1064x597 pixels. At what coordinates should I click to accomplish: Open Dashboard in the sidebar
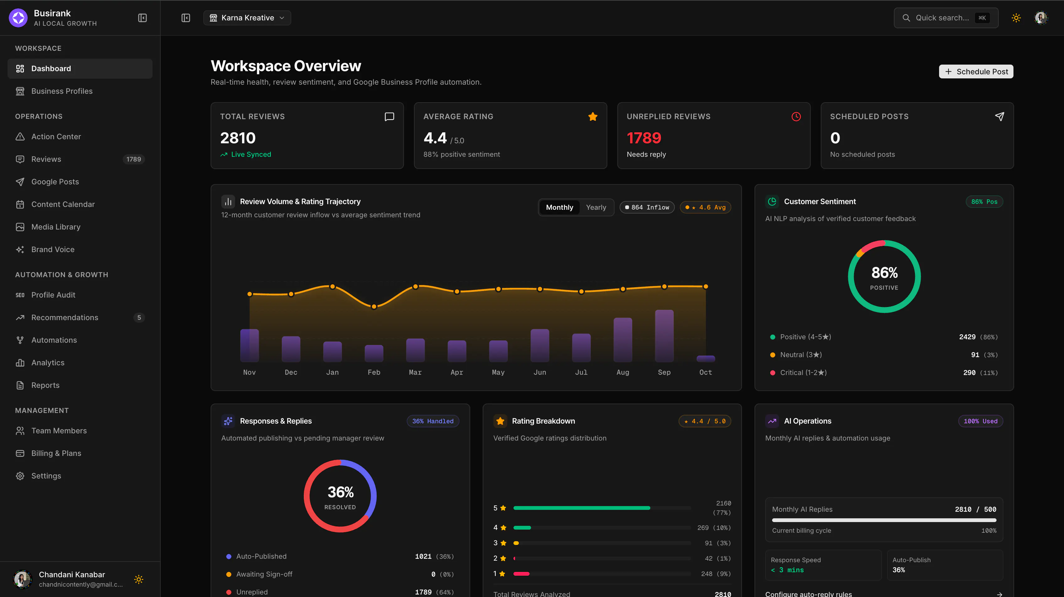click(x=80, y=68)
